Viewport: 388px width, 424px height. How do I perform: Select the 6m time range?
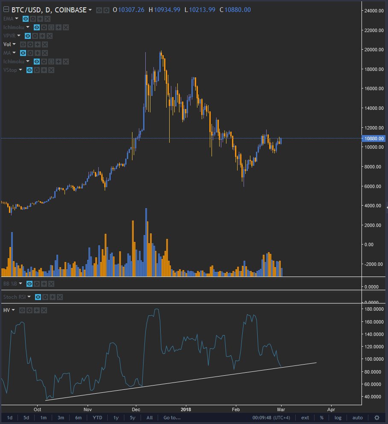pyautogui.click(x=78, y=418)
